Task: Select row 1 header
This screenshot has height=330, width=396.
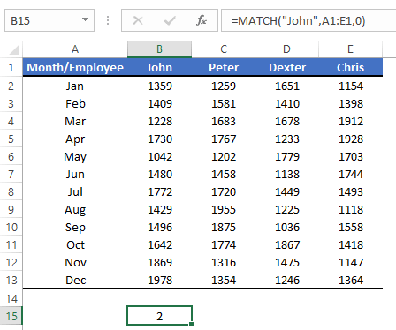Action: [x=11, y=67]
